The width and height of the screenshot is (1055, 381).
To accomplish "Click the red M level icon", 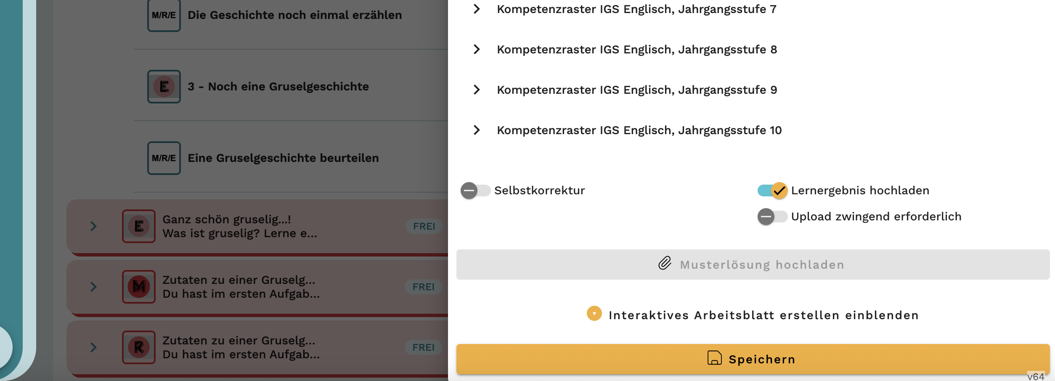I will (138, 287).
